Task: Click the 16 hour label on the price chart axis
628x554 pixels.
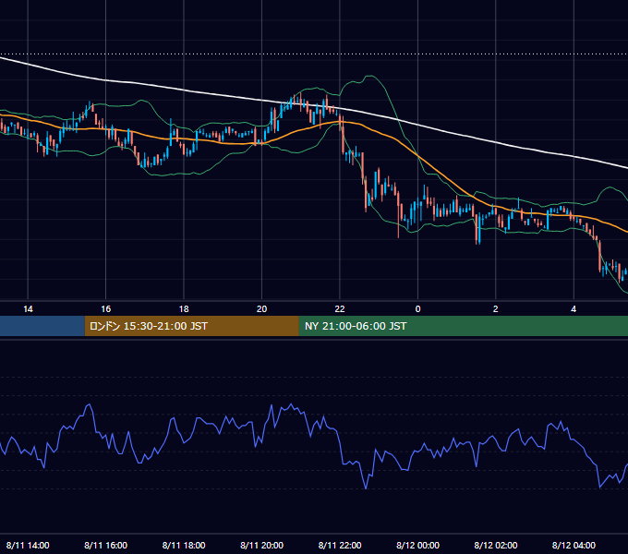Action: [105, 309]
